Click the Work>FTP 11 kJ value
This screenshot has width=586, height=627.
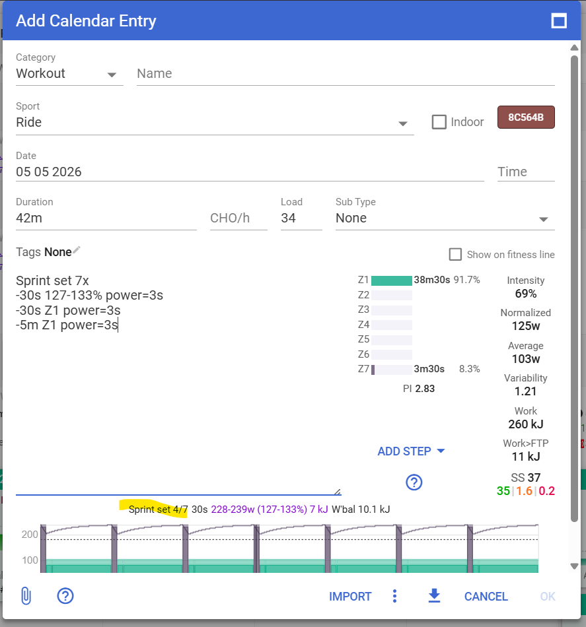(x=526, y=457)
